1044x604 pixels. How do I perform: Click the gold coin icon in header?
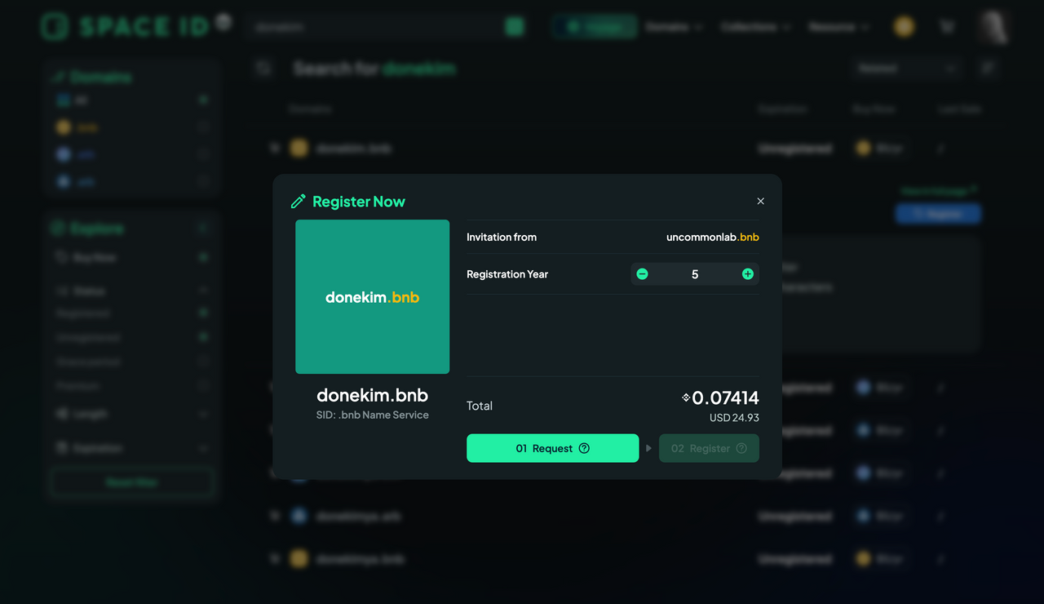click(x=904, y=27)
